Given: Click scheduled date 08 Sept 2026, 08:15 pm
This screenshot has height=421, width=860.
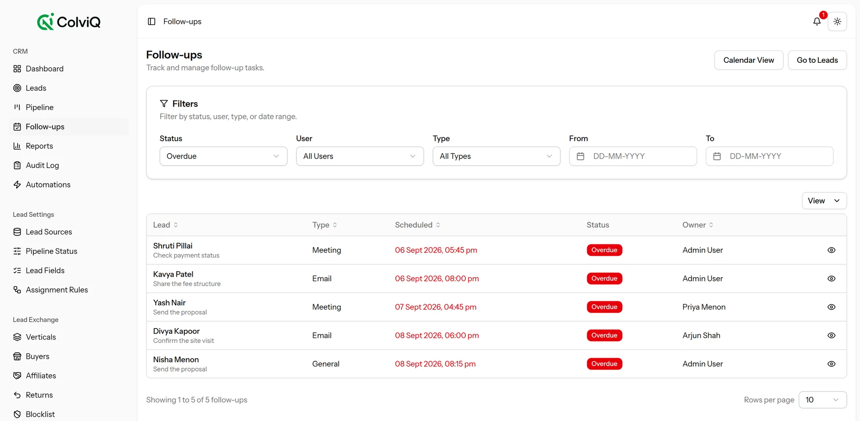Looking at the screenshot, I should tap(435, 364).
